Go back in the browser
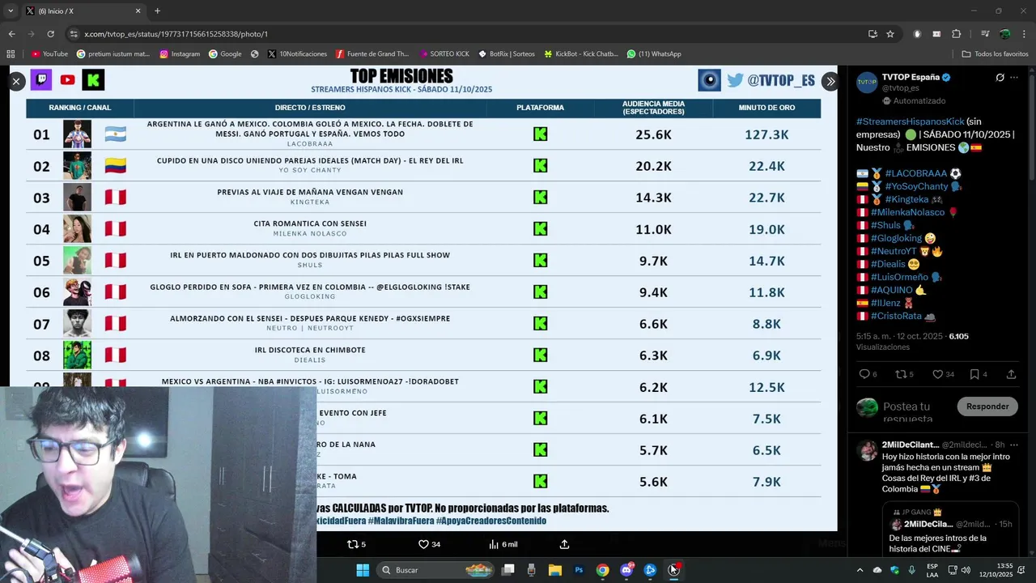The image size is (1036, 583). tap(11, 34)
